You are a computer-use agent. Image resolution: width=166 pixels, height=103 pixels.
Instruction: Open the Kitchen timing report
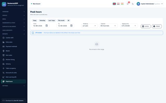click(13, 60)
